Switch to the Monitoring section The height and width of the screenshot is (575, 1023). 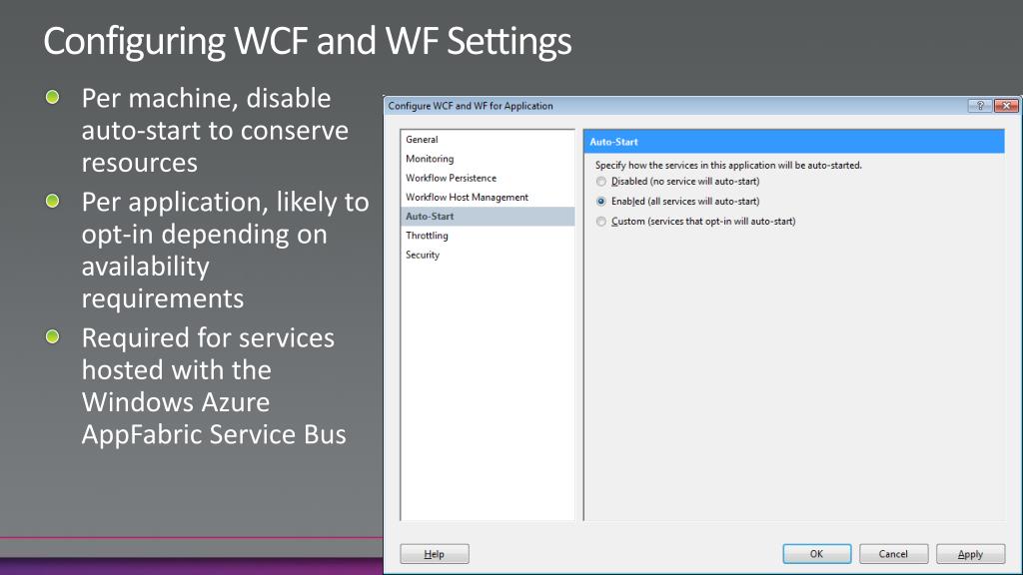(430, 159)
